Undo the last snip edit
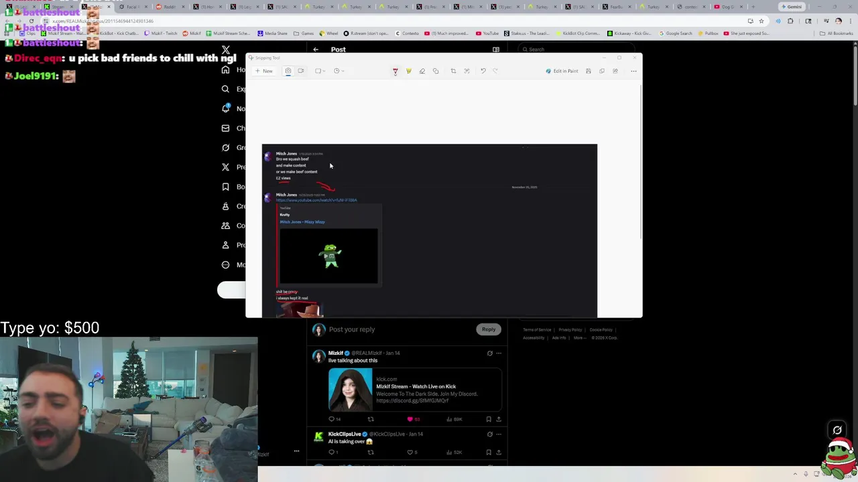 (483, 71)
